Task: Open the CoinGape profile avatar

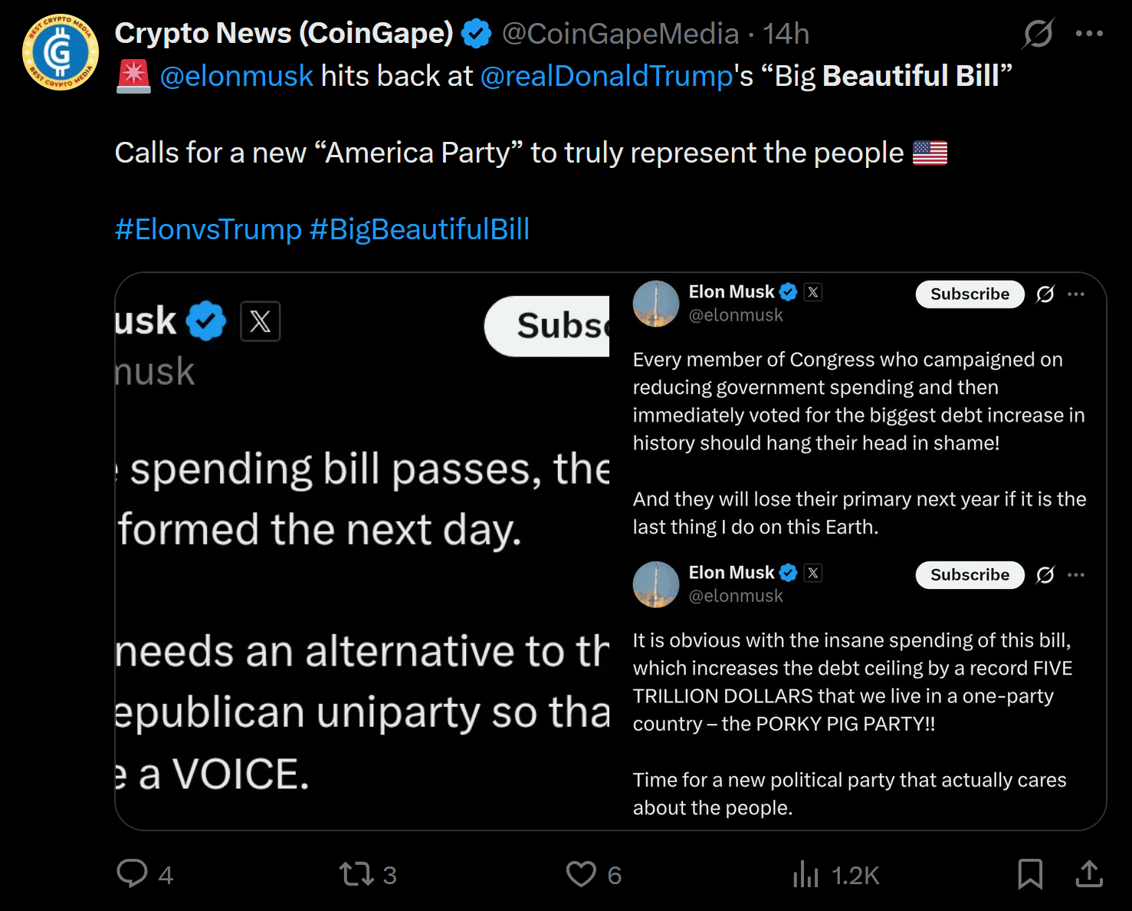Action: pyautogui.click(x=61, y=52)
